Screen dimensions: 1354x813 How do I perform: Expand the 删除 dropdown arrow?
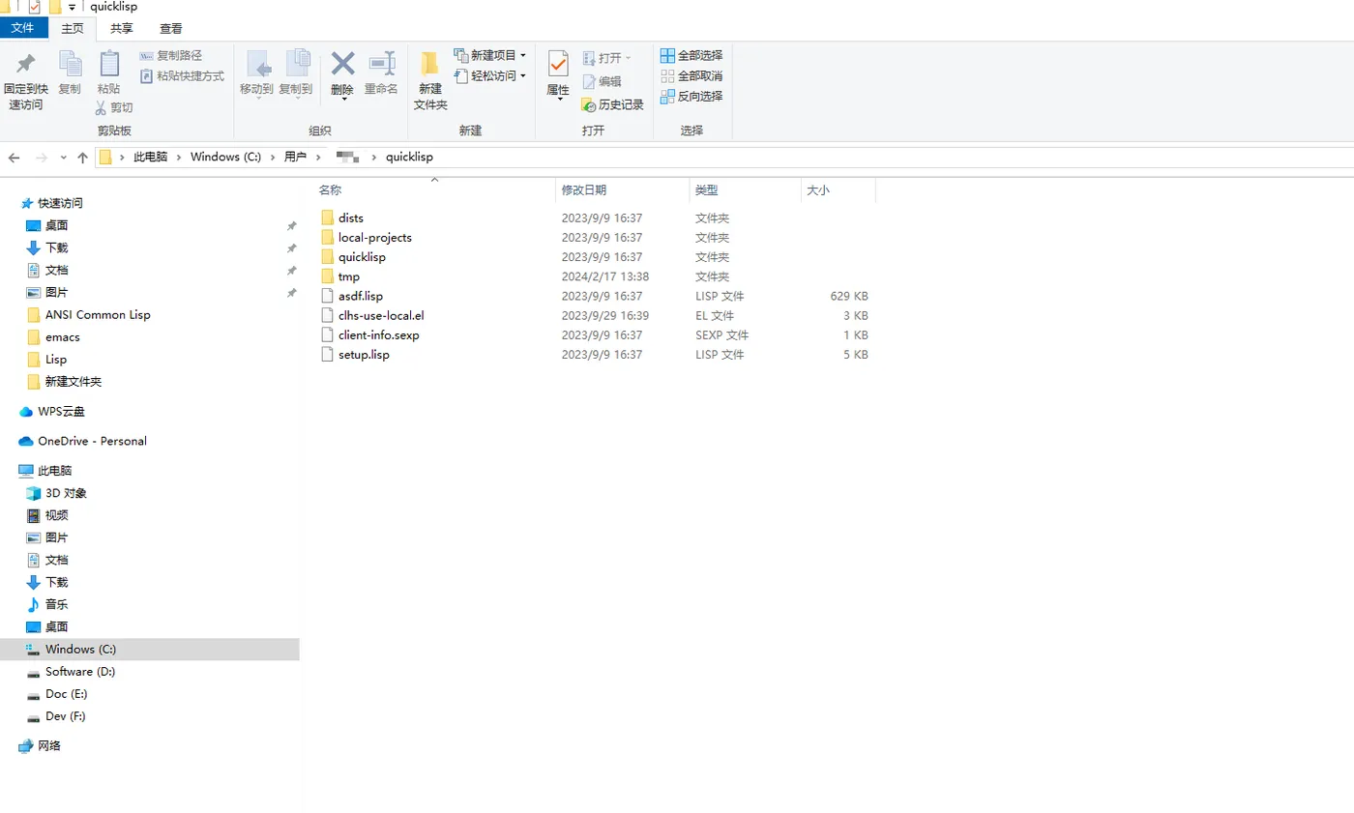(x=342, y=99)
